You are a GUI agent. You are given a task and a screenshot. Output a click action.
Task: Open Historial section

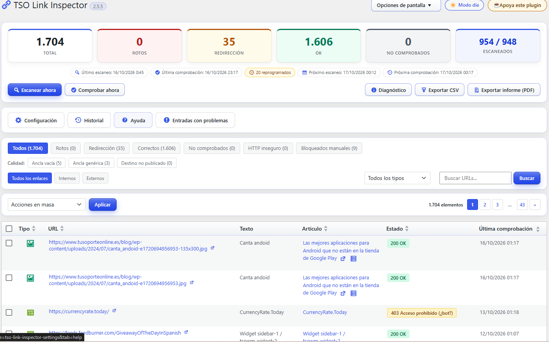pyautogui.click(x=89, y=120)
